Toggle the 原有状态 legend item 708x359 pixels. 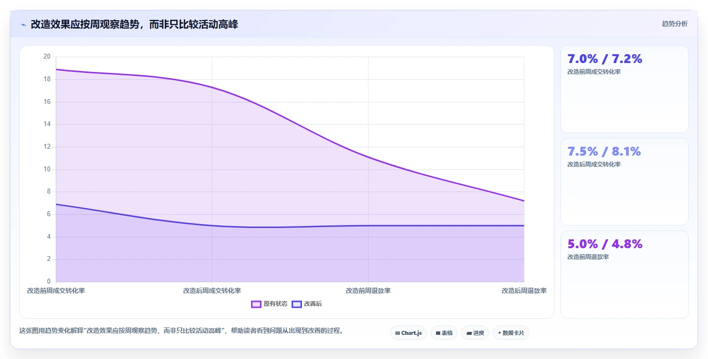pos(269,304)
